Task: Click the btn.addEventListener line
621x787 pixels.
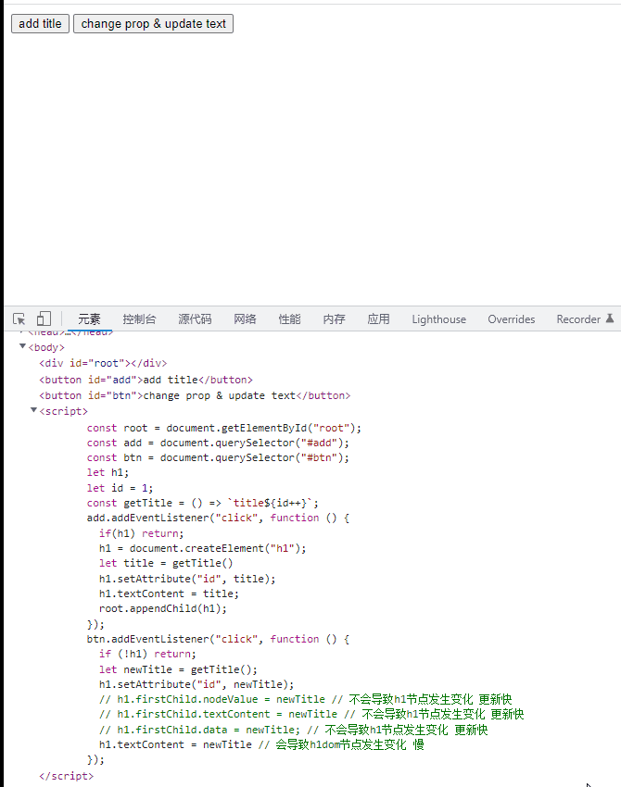Action: pyautogui.click(x=218, y=639)
